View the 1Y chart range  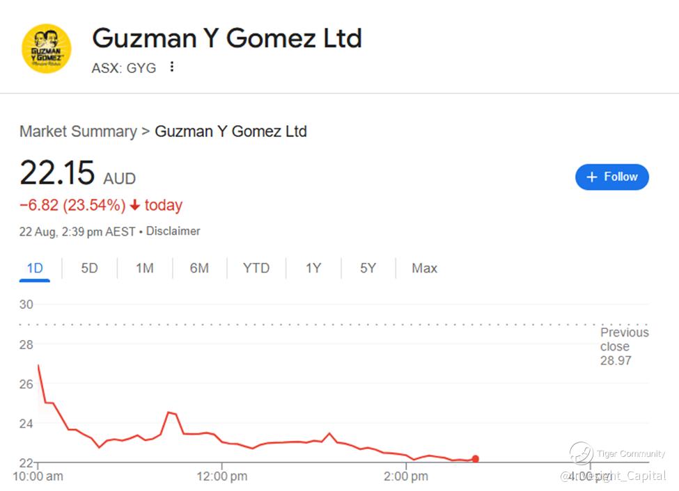tap(313, 268)
